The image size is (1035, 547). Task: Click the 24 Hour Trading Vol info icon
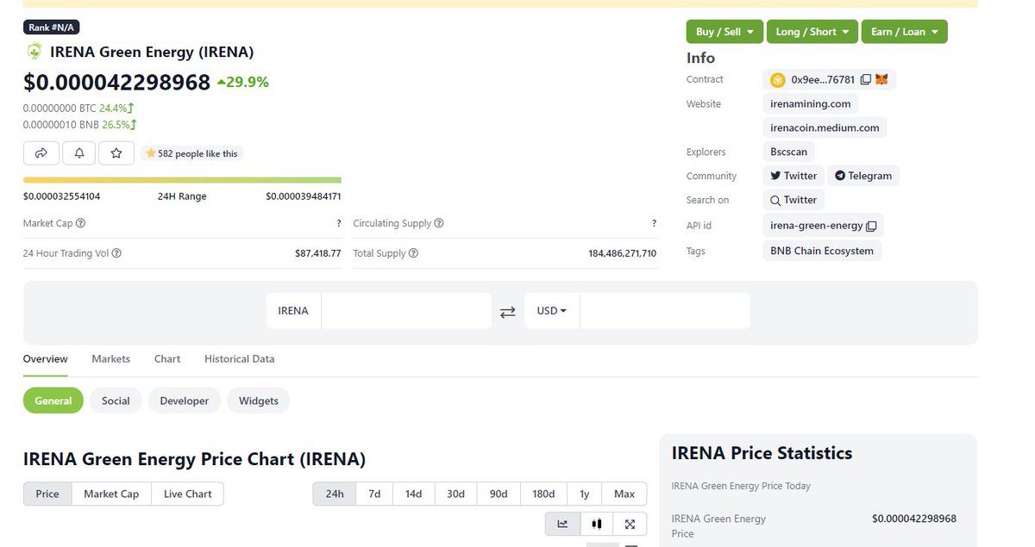click(x=116, y=254)
